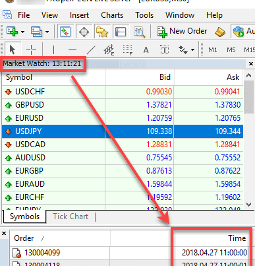Select the Fibonacci Retracement tool
The image size is (255, 266).
pyautogui.click(x=128, y=50)
